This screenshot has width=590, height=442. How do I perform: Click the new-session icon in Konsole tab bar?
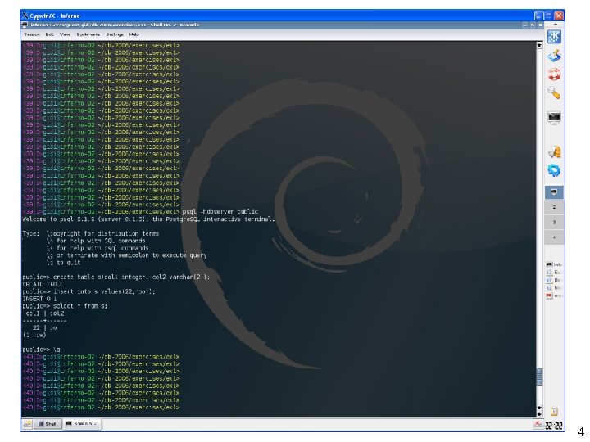27,424
